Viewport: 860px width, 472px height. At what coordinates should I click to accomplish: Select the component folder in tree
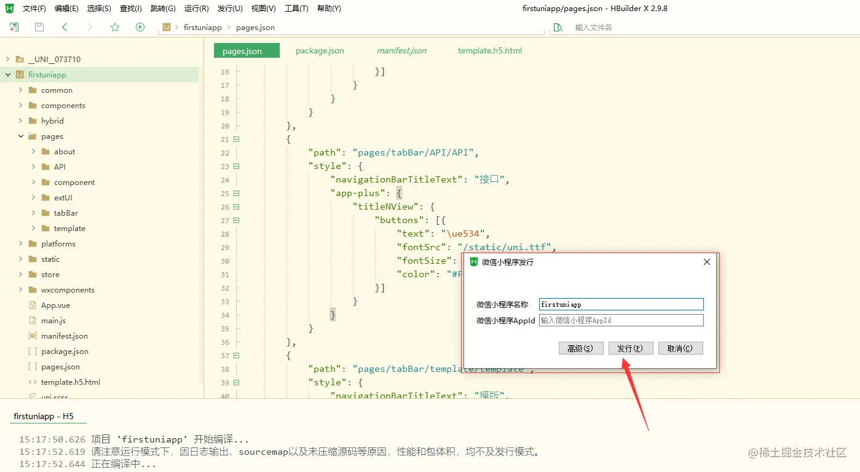pyautogui.click(x=74, y=183)
